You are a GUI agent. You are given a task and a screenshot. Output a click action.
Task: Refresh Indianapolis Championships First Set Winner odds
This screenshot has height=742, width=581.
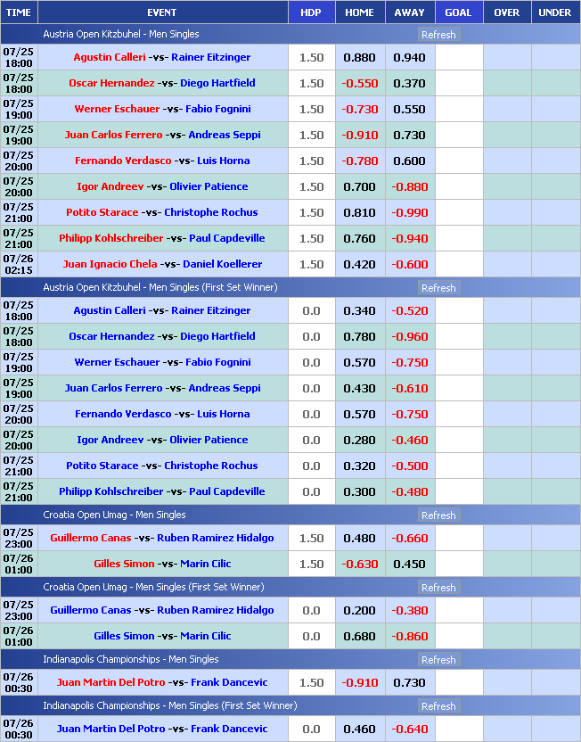coord(438,706)
